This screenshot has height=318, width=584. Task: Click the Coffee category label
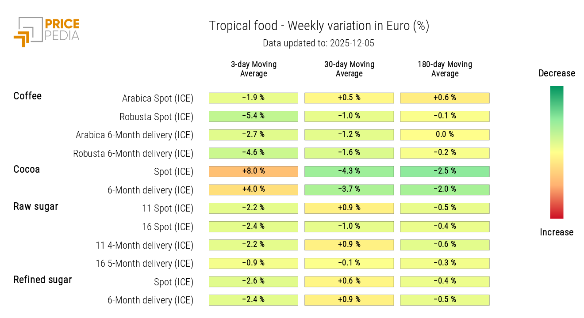pyautogui.click(x=27, y=96)
